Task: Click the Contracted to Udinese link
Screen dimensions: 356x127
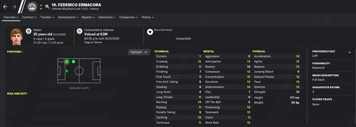Action: tap(99, 30)
